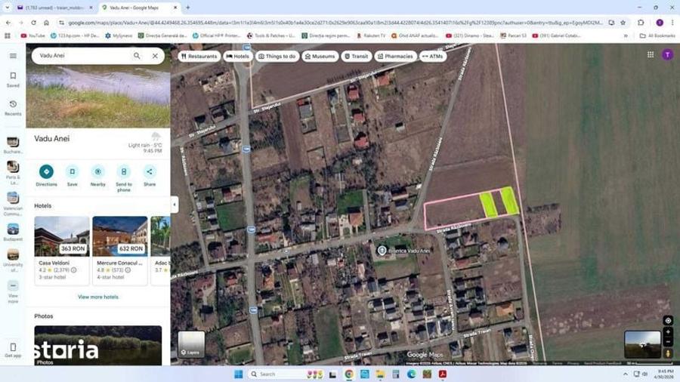
Task: Select the Pharmacies filter chip
Action: 395,57
